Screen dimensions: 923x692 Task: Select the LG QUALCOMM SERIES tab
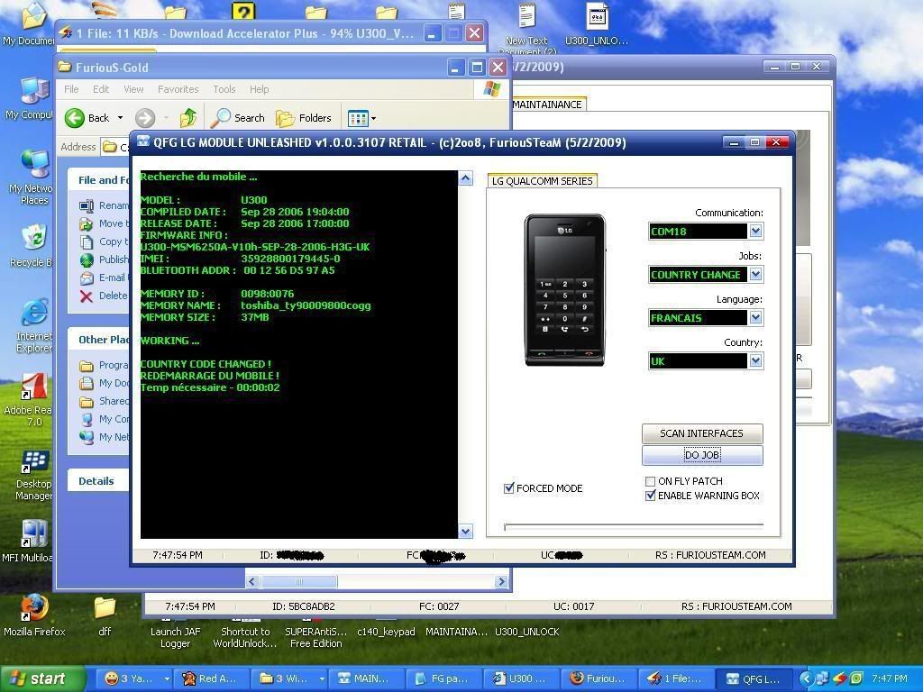(542, 181)
